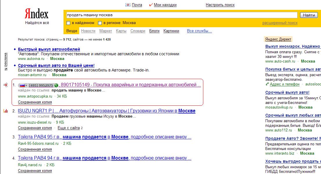Open Сохраненная копия for www.isuzu-diesel.ru
This screenshot has height=174, width=321.
tap(35, 128)
